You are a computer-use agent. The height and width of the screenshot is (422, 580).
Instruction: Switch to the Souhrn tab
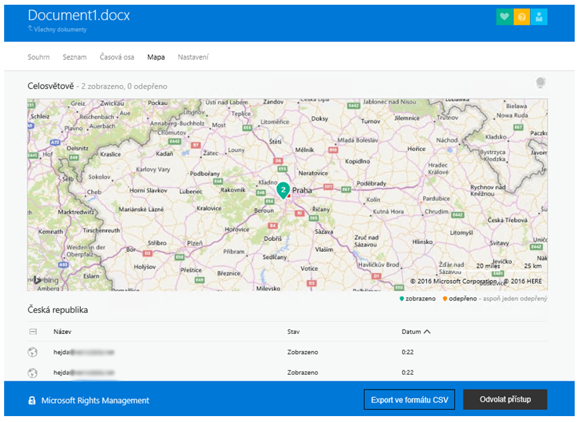tap(38, 57)
